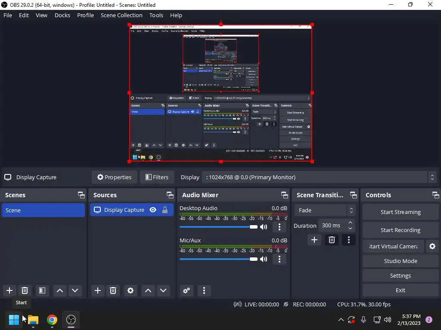Open Edit menu
This screenshot has height=330, width=441.
(24, 15)
